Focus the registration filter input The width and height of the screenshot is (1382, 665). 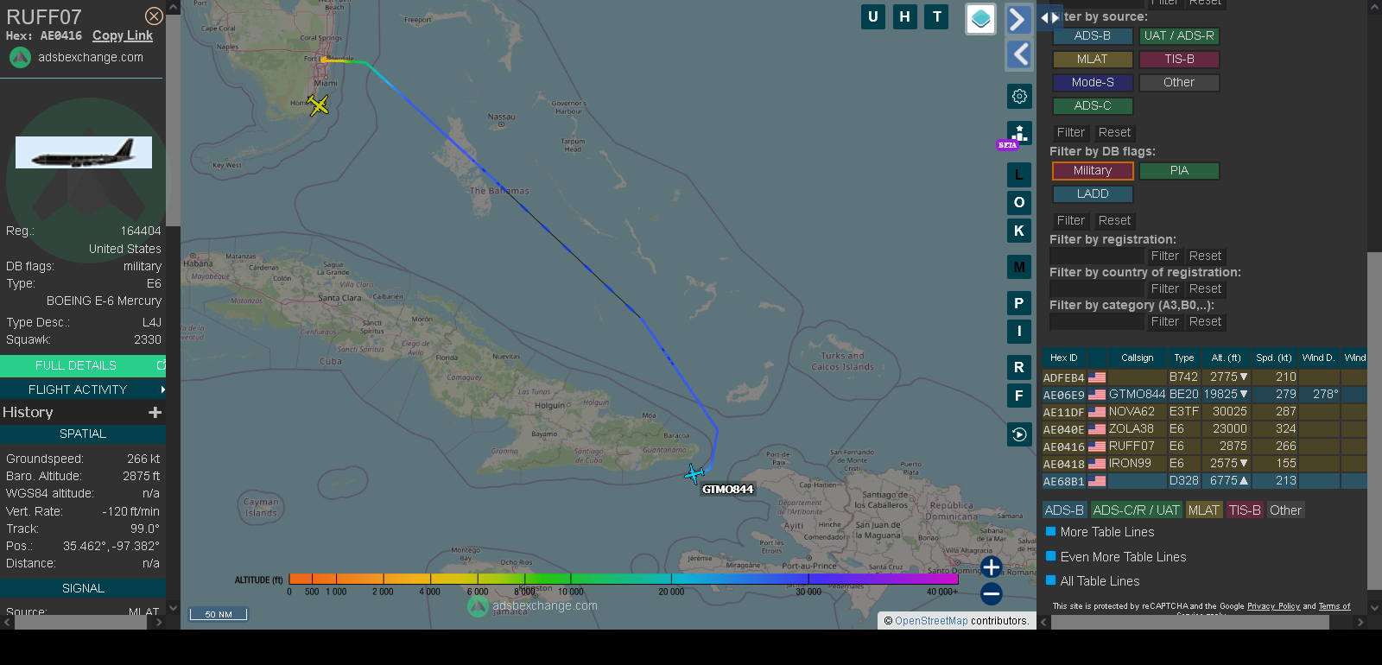[1097, 256]
